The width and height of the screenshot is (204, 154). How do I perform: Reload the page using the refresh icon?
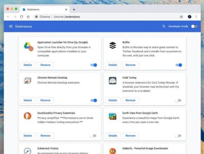click(x=21, y=17)
